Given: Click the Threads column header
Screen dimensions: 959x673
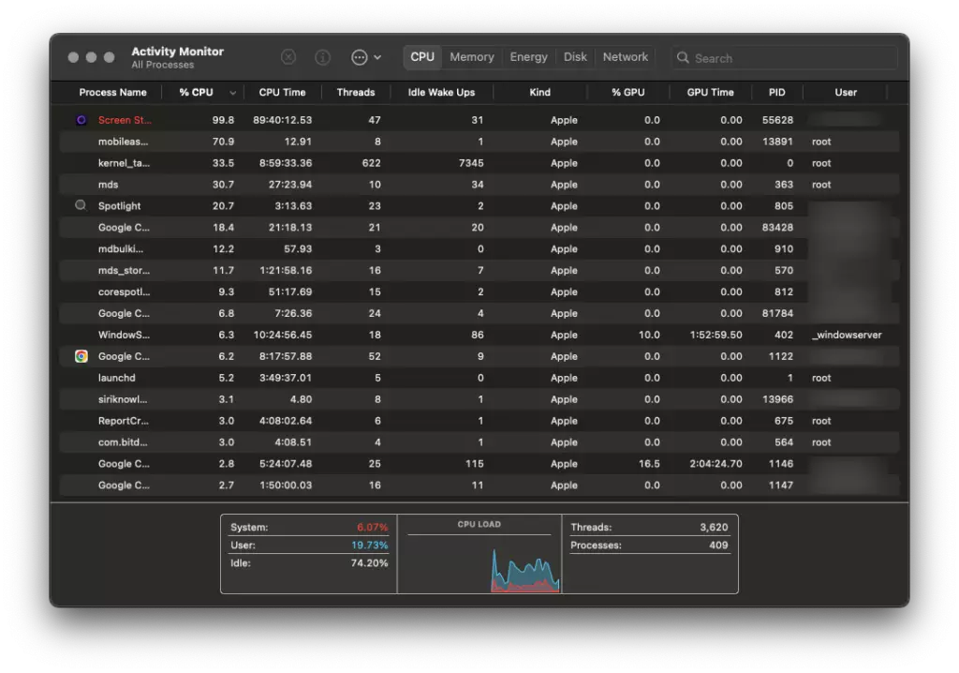Looking at the screenshot, I should (356, 93).
